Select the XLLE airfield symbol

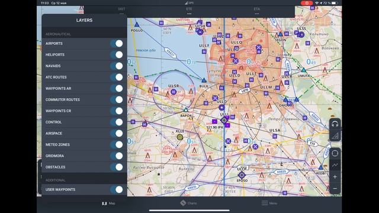point(179,137)
